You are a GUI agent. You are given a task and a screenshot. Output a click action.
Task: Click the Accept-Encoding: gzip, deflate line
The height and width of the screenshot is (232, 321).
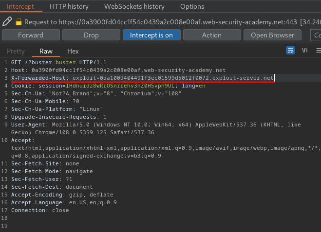coord(62,195)
